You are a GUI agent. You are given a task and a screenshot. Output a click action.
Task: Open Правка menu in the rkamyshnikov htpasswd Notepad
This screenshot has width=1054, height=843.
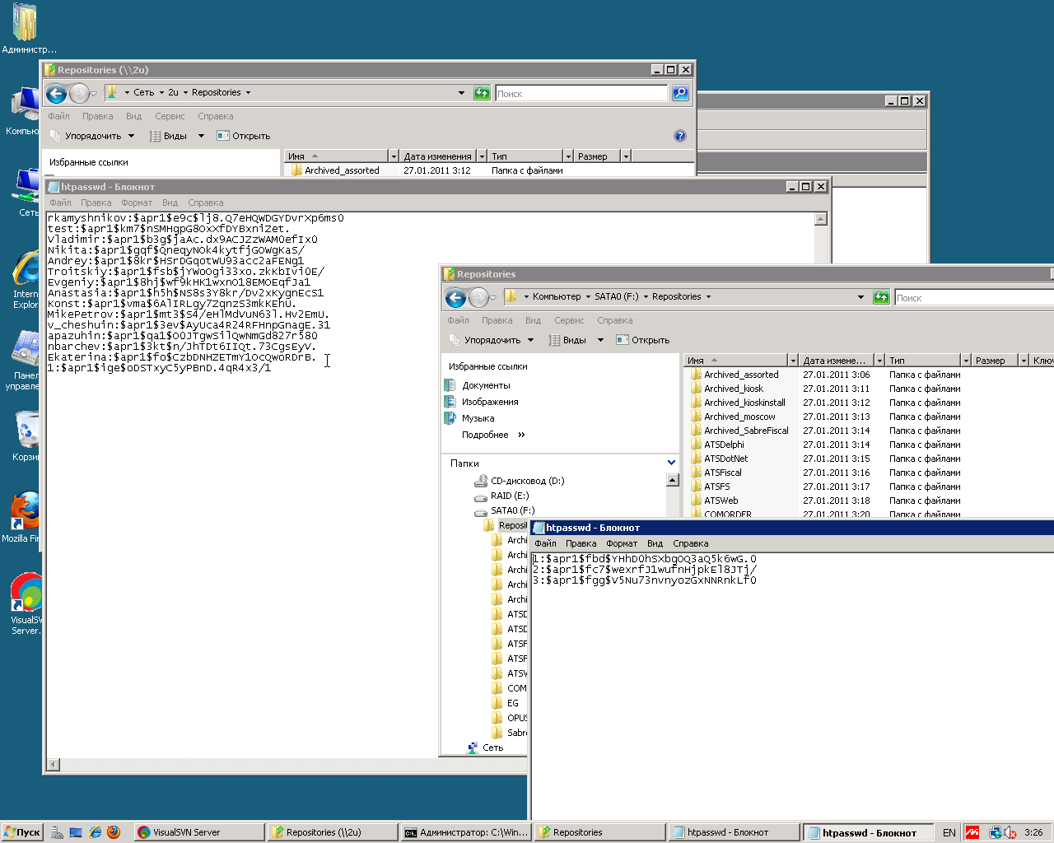point(96,203)
